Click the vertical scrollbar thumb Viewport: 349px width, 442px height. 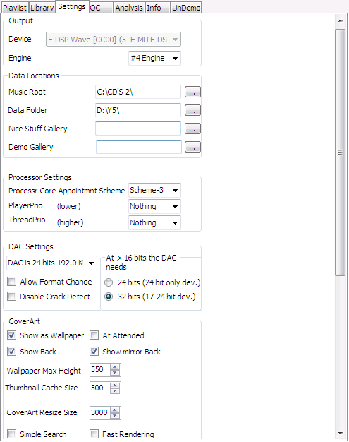(x=341, y=153)
